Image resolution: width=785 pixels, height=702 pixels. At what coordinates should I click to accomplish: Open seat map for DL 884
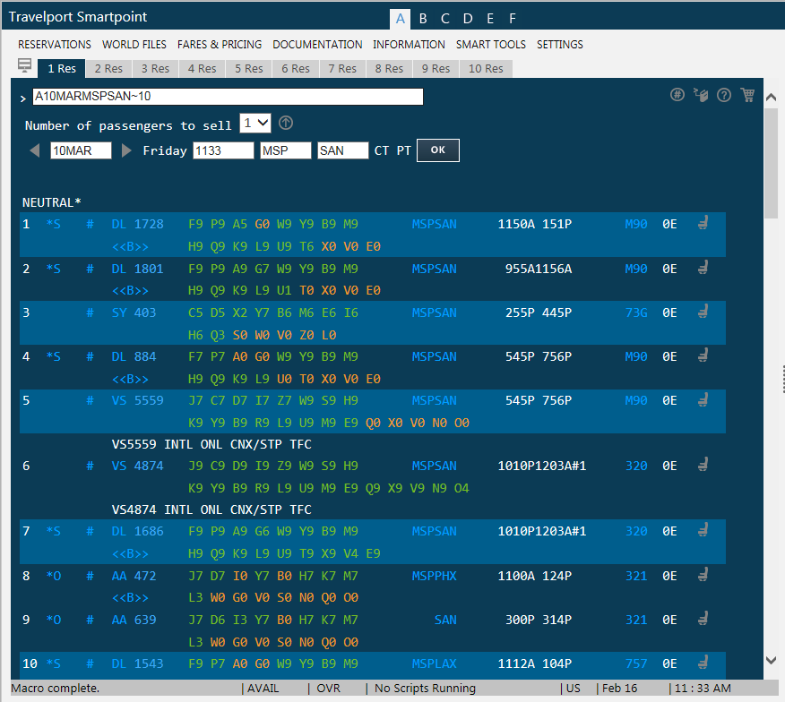click(x=703, y=355)
